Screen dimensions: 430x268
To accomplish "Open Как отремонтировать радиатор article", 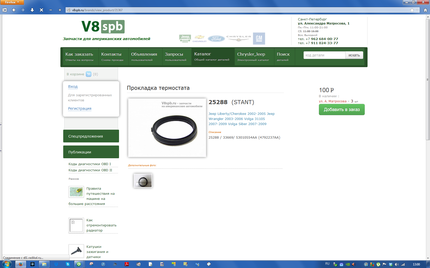I will click(x=101, y=225).
